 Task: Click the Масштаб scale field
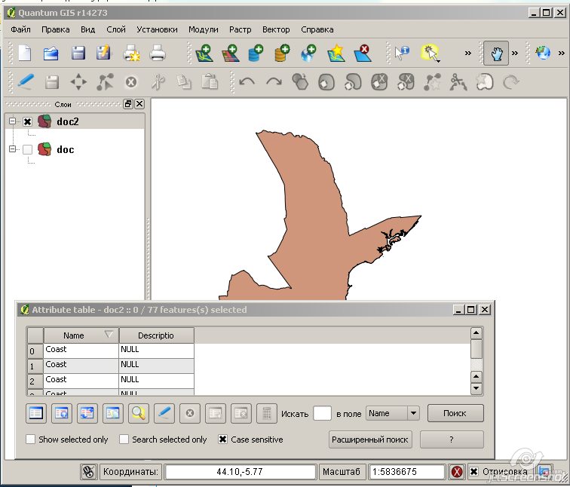pos(406,472)
